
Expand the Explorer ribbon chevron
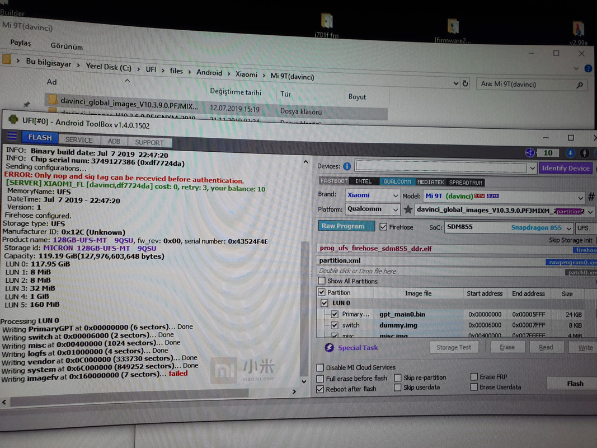tap(576, 68)
